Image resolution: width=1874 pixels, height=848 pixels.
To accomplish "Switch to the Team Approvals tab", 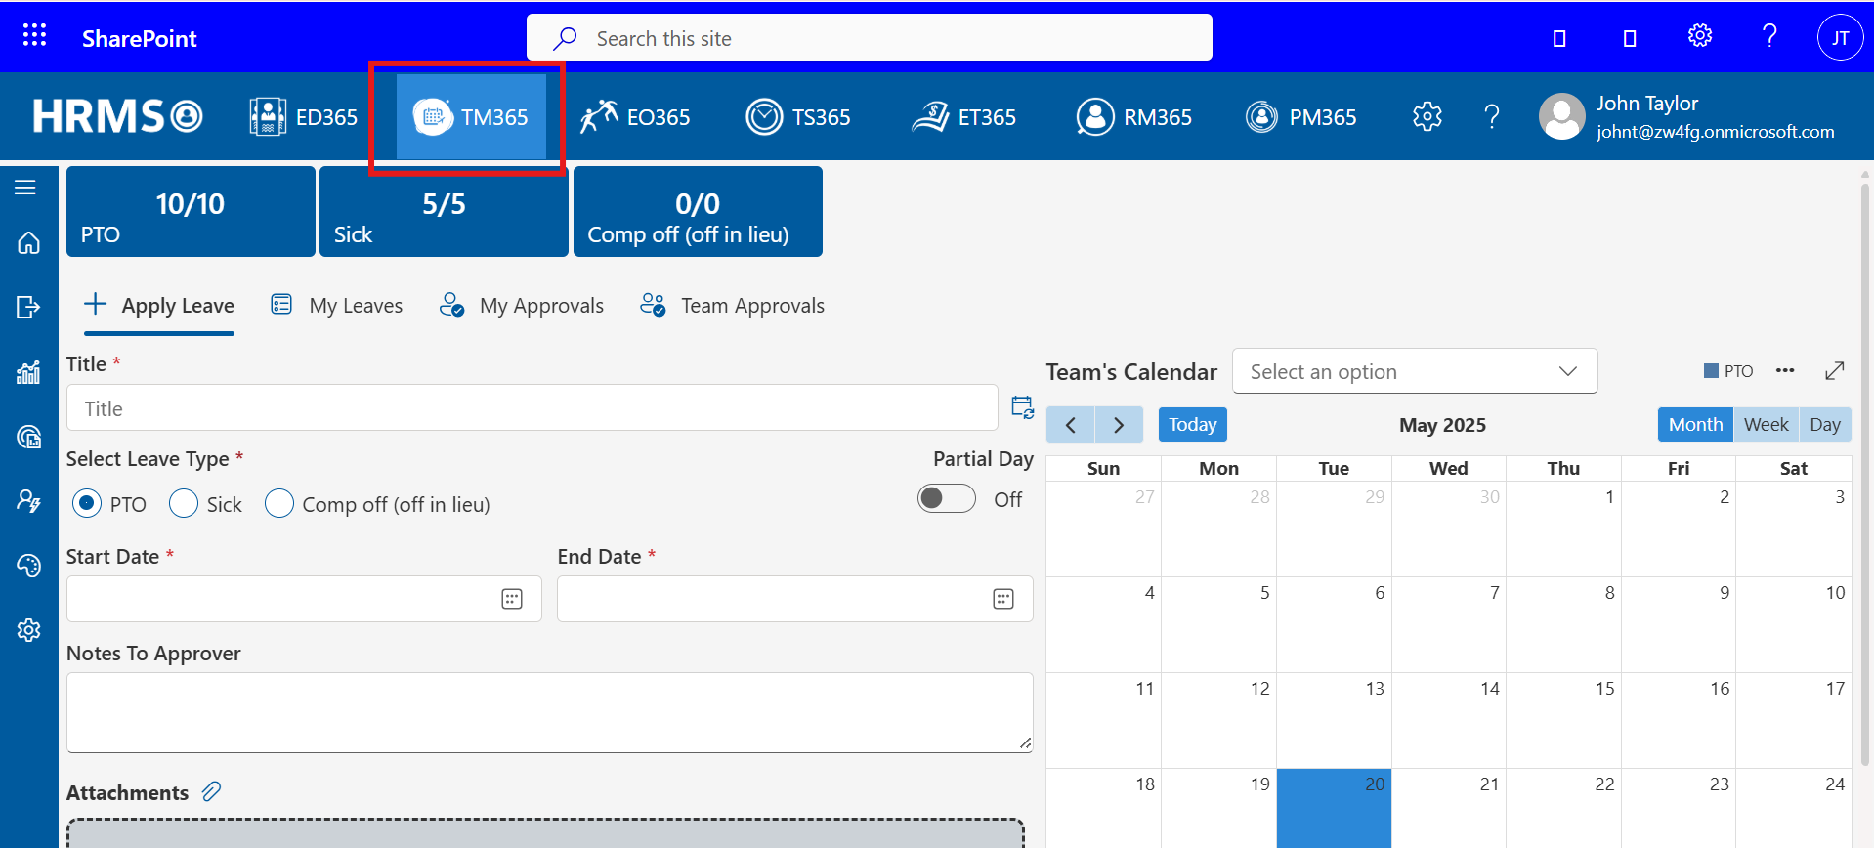I will coord(732,306).
